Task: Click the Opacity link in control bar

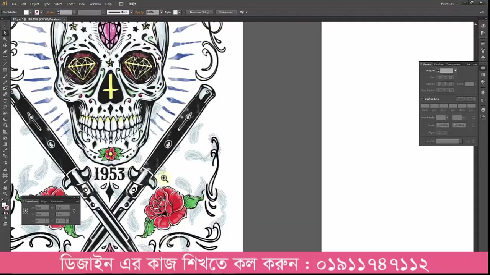Action: [139, 12]
